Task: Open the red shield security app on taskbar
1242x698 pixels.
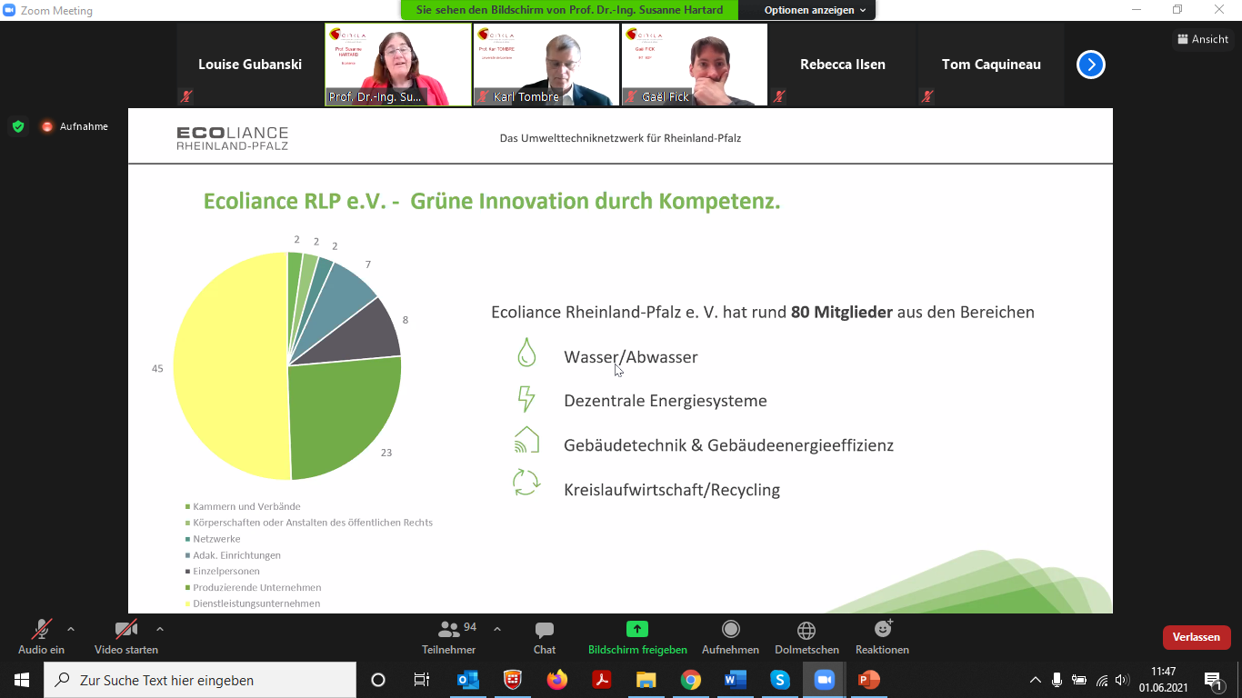Action: pos(513,680)
